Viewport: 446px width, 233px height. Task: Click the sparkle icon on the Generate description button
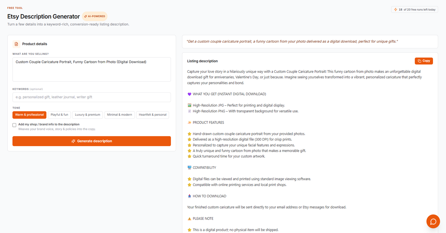[73, 141]
